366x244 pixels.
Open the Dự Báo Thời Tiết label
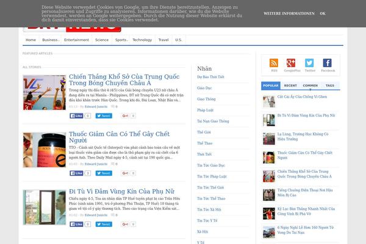click(x=210, y=77)
